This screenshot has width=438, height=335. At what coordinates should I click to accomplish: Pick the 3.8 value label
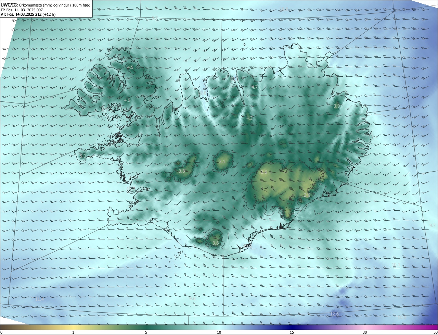point(182,171)
